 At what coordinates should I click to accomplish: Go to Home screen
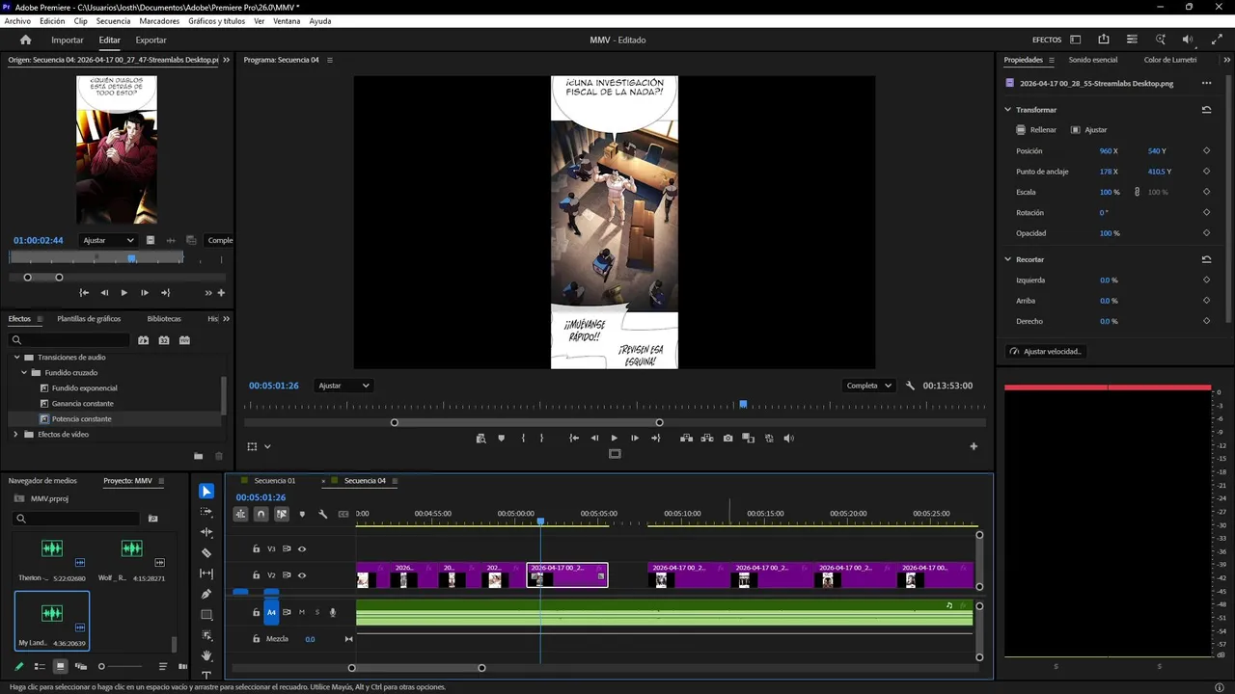click(x=26, y=40)
